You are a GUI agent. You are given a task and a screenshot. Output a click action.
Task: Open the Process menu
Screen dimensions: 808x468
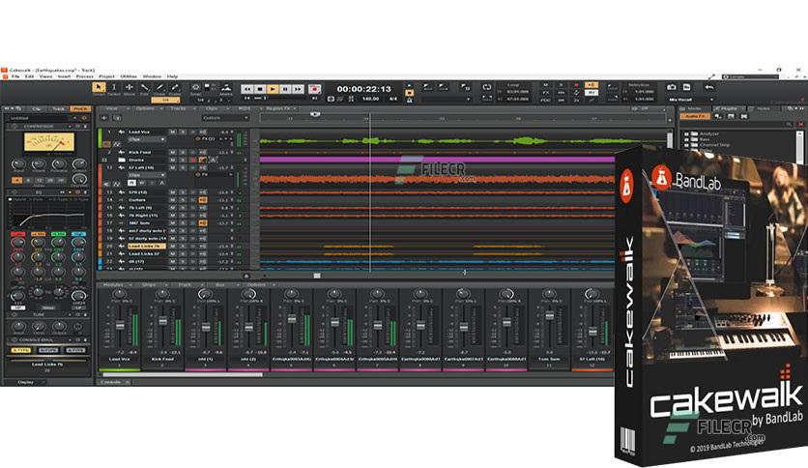(x=84, y=76)
